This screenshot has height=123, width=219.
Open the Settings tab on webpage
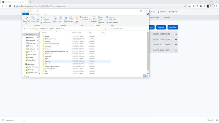(167, 17)
